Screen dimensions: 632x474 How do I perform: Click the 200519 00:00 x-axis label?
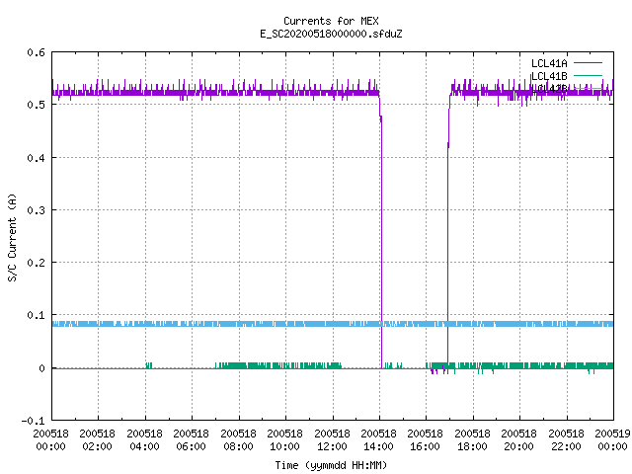click(x=612, y=440)
